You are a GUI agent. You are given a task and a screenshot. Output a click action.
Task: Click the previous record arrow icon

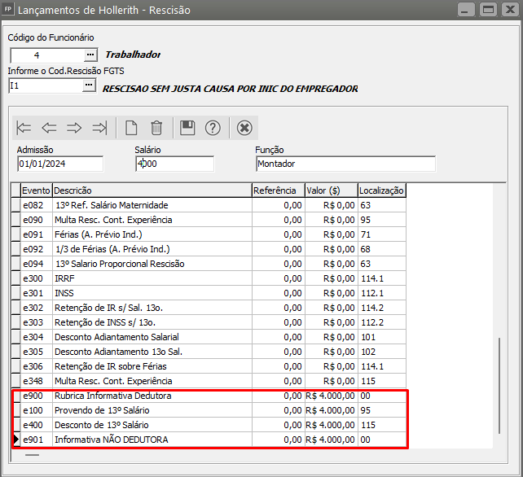tap(49, 128)
